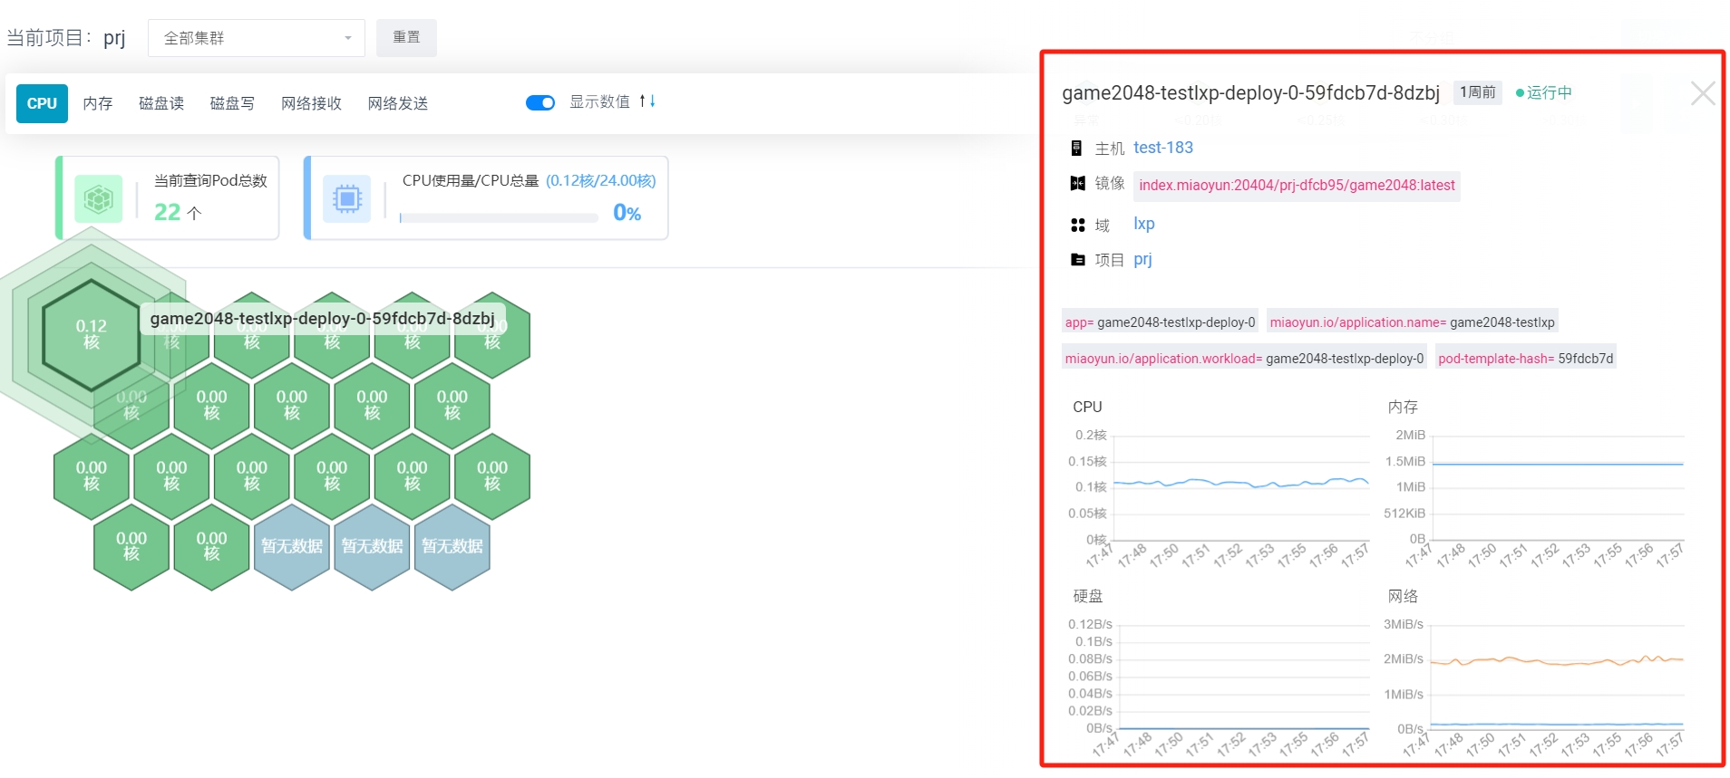Open the prj project link in panel
The height and width of the screenshot is (778, 1730).
click(x=1142, y=260)
